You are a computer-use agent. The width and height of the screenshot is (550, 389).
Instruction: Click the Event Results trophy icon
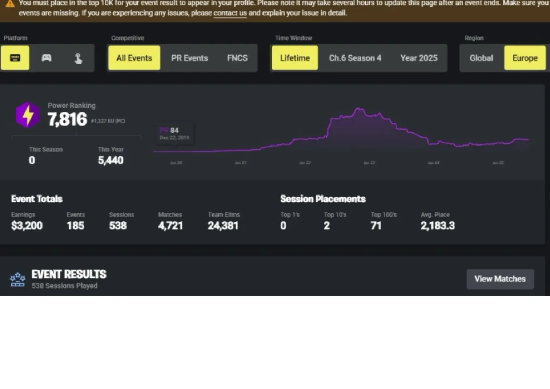(x=17, y=279)
